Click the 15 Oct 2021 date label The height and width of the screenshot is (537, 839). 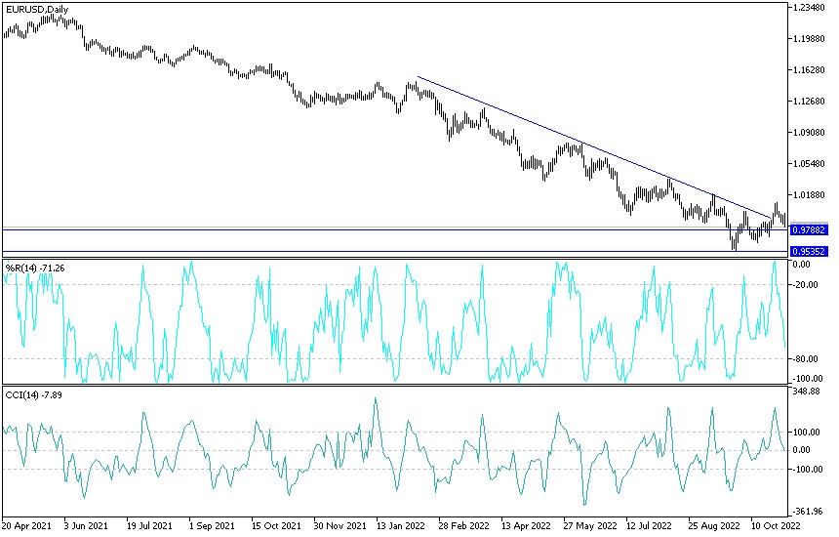[x=276, y=525]
